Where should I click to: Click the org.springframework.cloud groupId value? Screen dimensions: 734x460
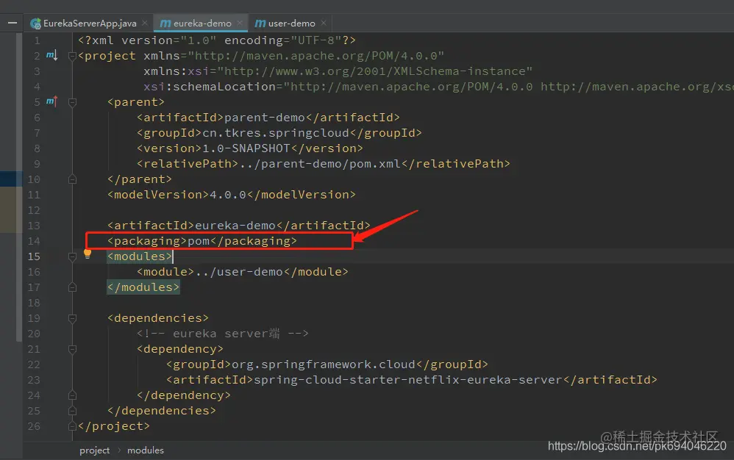(324, 364)
